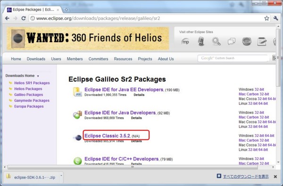Open the Committers menu item

98,59
